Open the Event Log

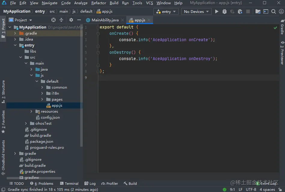(267, 184)
